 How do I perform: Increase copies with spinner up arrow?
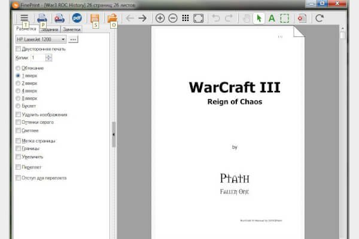point(48,56)
